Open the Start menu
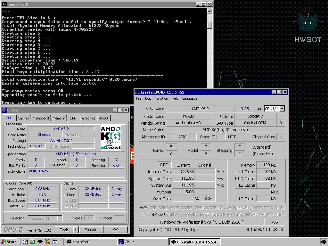Image resolution: width=328 pixels, height=246 pixels. click(x=9, y=242)
